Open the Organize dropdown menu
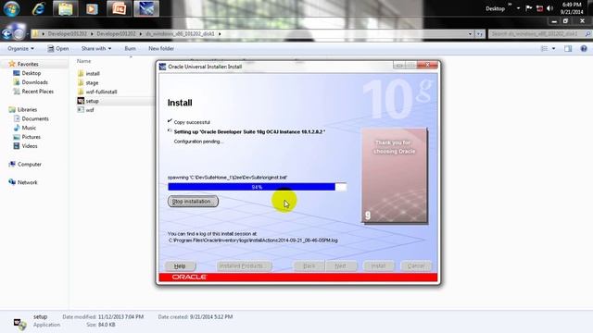This screenshot has height=333, width=593. [x=20, y=49]
